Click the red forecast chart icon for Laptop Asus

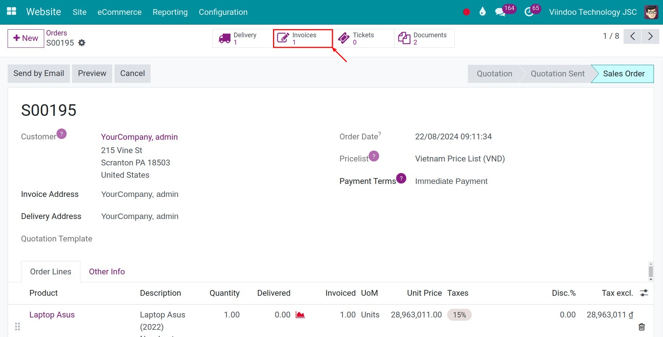300,315
